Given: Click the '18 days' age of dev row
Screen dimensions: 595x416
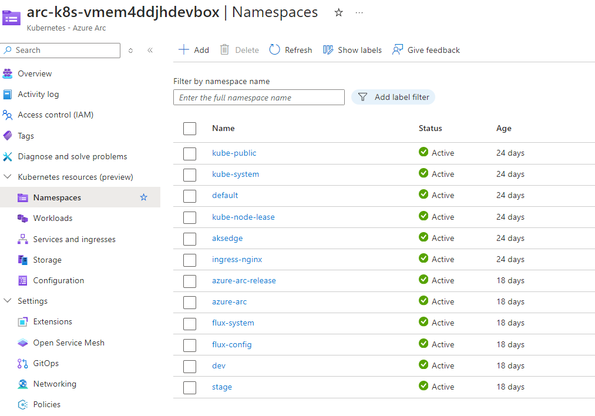Looking at the screenshot, I should (x=510, y=365).
